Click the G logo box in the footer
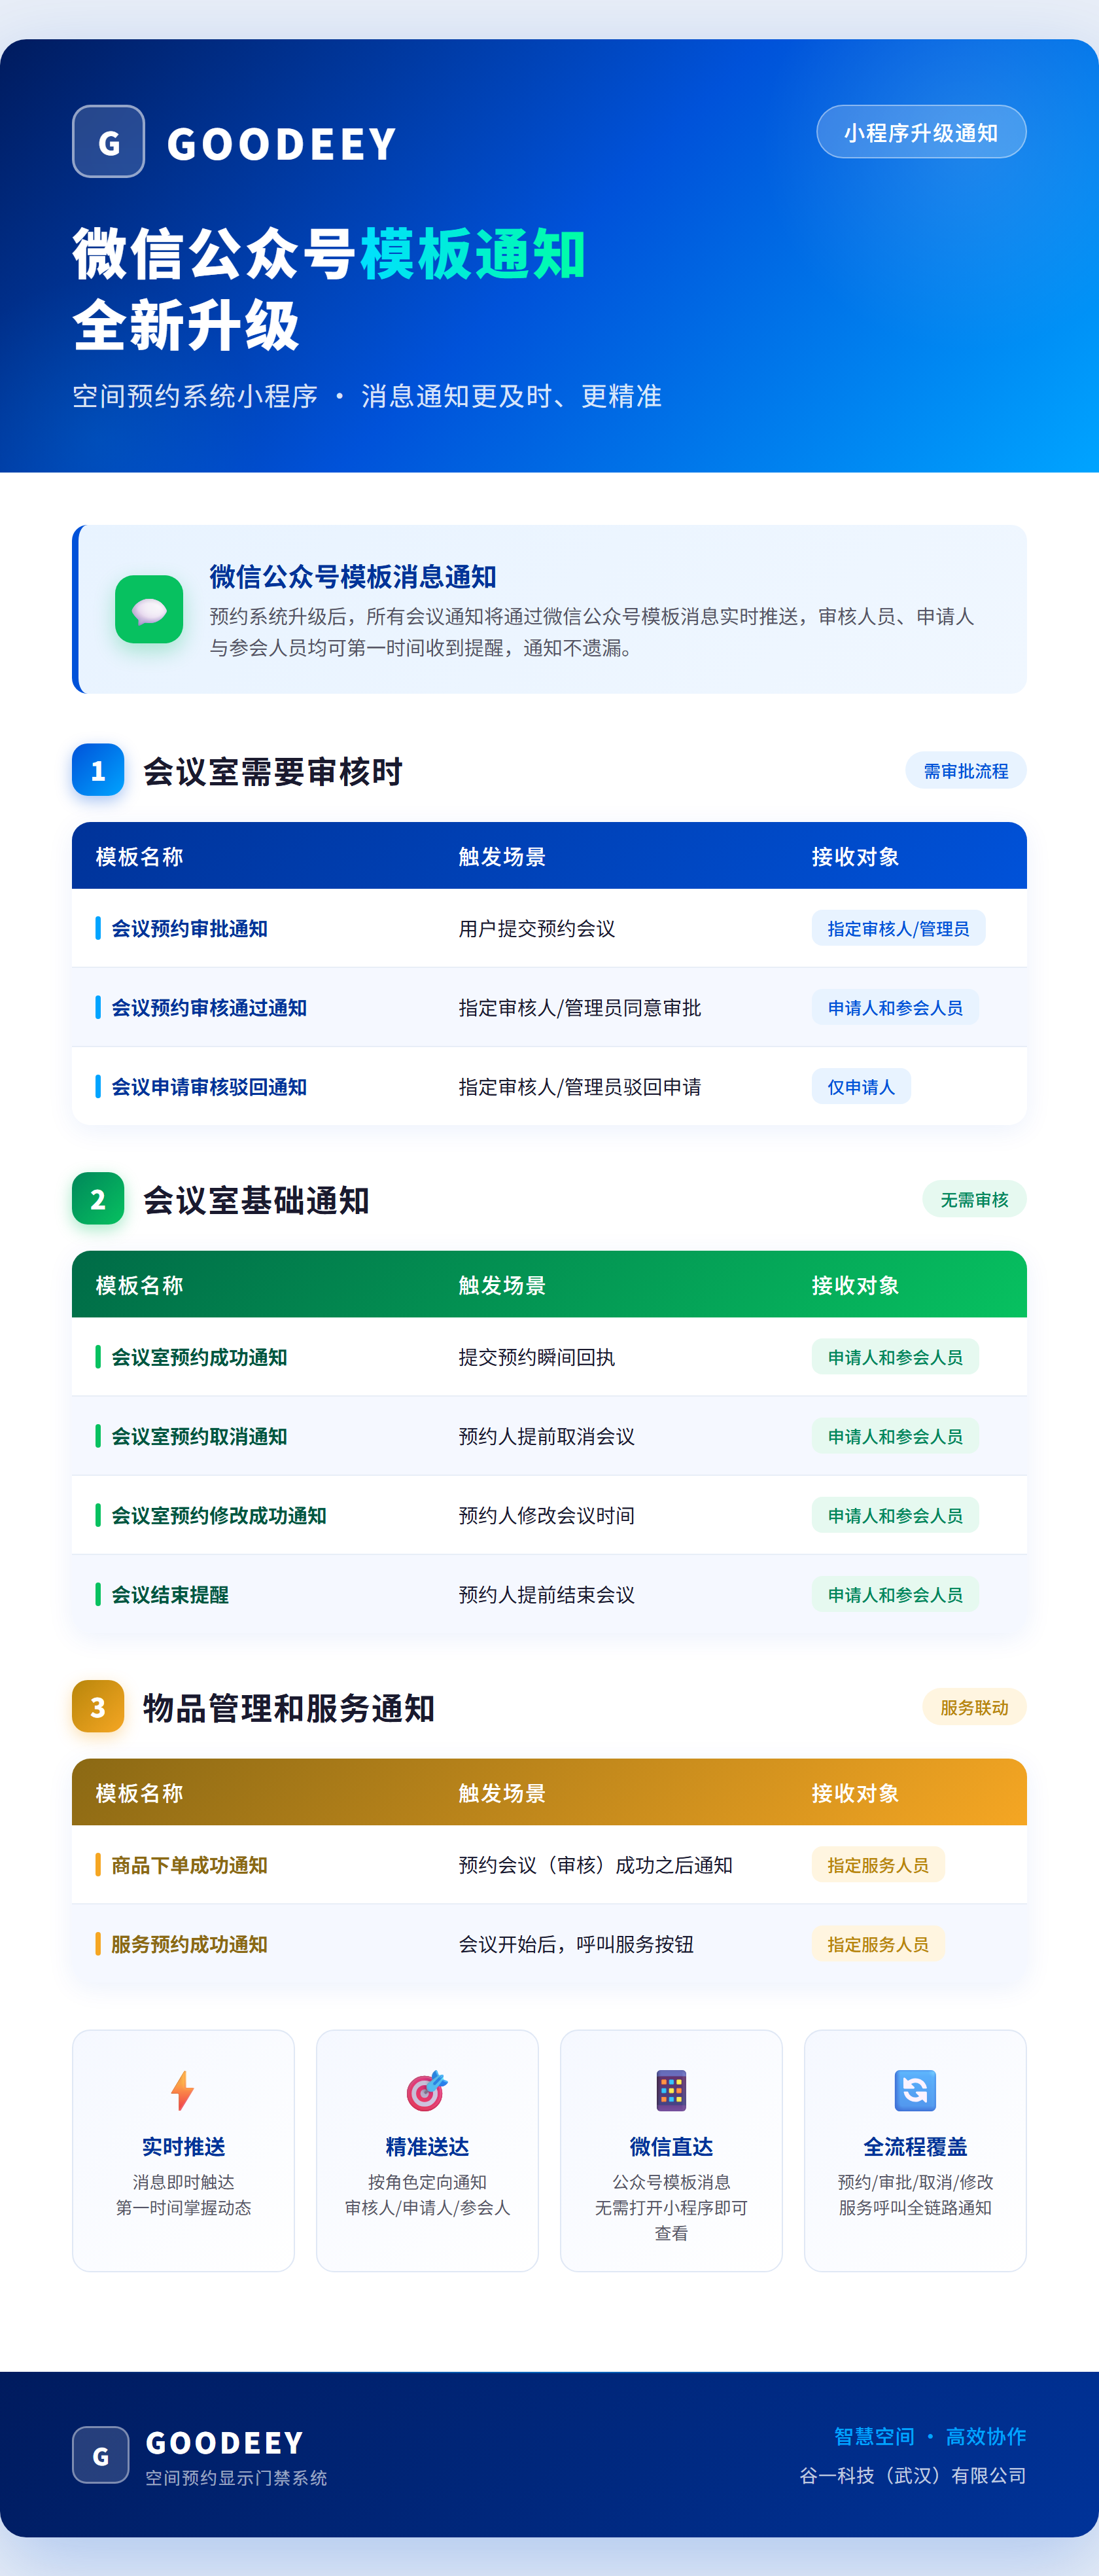The width and height of the screenshot is (1099, 2576). (100, 2455)
